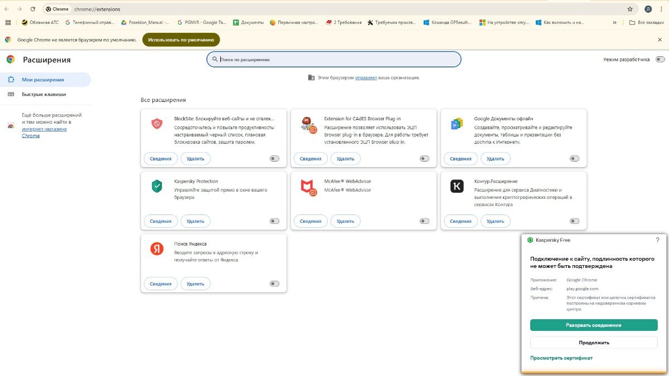Image resolution: width=669 pixels, height=376 pixels.
Task: Enable the Google Документы офлайн toggle
Action: [574, 159]
